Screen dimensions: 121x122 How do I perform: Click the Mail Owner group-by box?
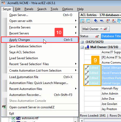click(95, 29)
